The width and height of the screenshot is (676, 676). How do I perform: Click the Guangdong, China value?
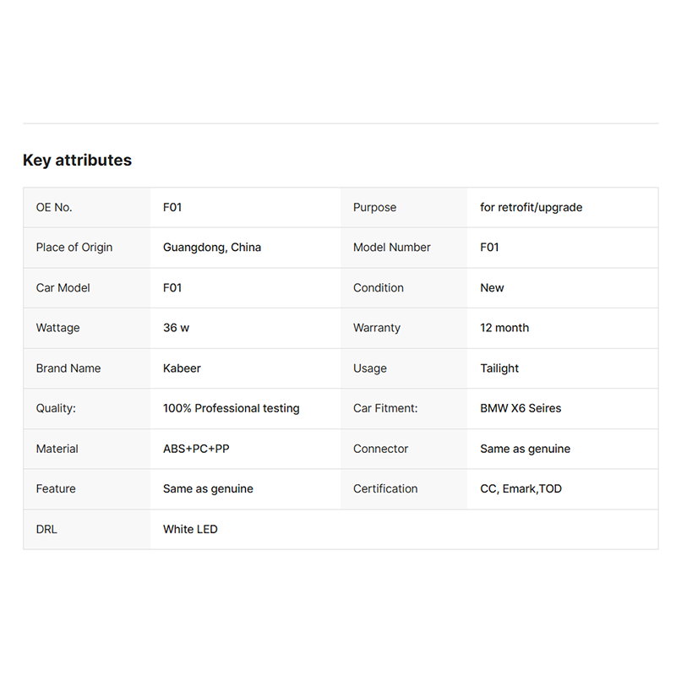212,248
